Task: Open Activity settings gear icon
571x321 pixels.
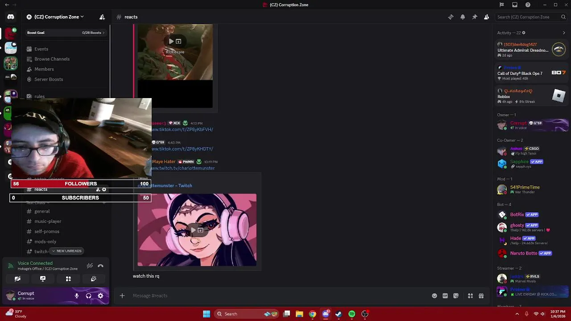Action: tap(524, 33)
